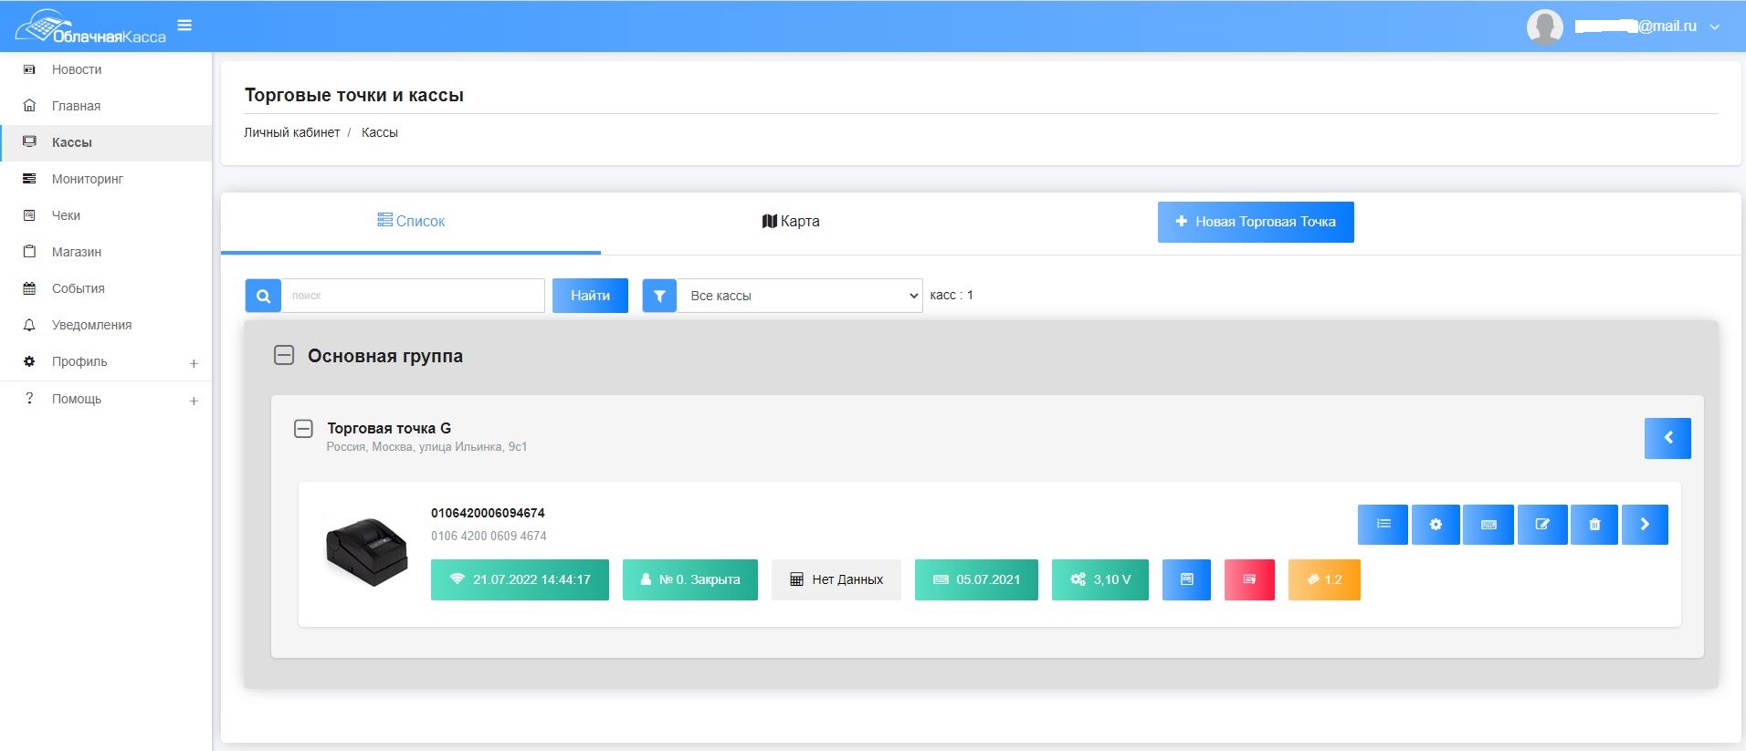Click the gear settings button on the cash register row
The width and height of the screenshot is (1746, 751).
pos(1436,525)
